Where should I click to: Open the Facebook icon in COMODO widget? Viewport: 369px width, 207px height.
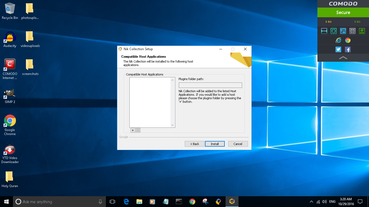[348, 50]
